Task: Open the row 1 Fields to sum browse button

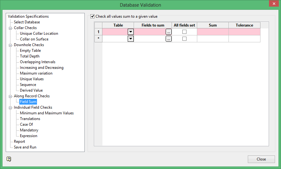Action: pos(168,32)
